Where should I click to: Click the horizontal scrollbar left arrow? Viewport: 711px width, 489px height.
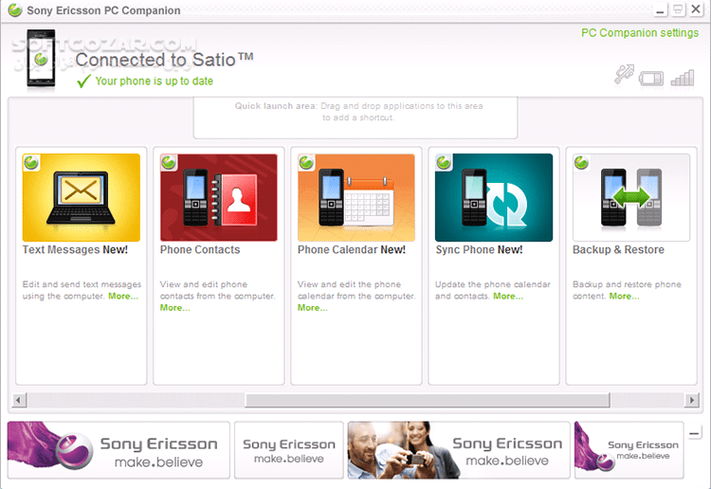pos(20,400)
